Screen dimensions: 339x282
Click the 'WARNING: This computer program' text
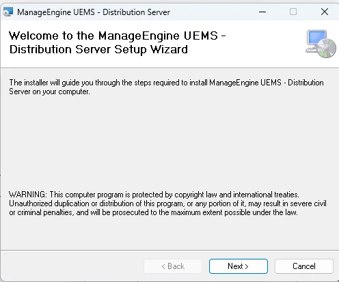coord(167,203)
